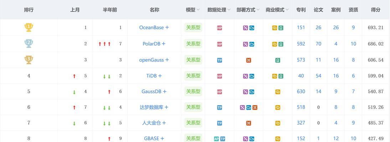Click PolarDB's patent count 592
This screenshot has height=142, width=390.
(x=301, y=44)
